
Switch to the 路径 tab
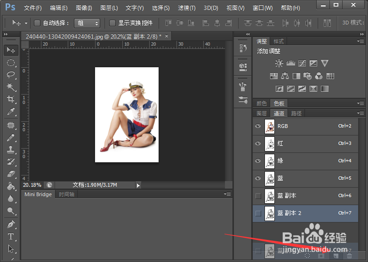tap(296, 113)
